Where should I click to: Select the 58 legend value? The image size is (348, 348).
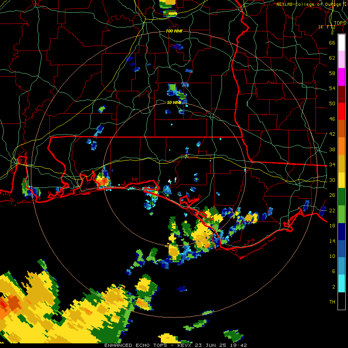point(332,73)
